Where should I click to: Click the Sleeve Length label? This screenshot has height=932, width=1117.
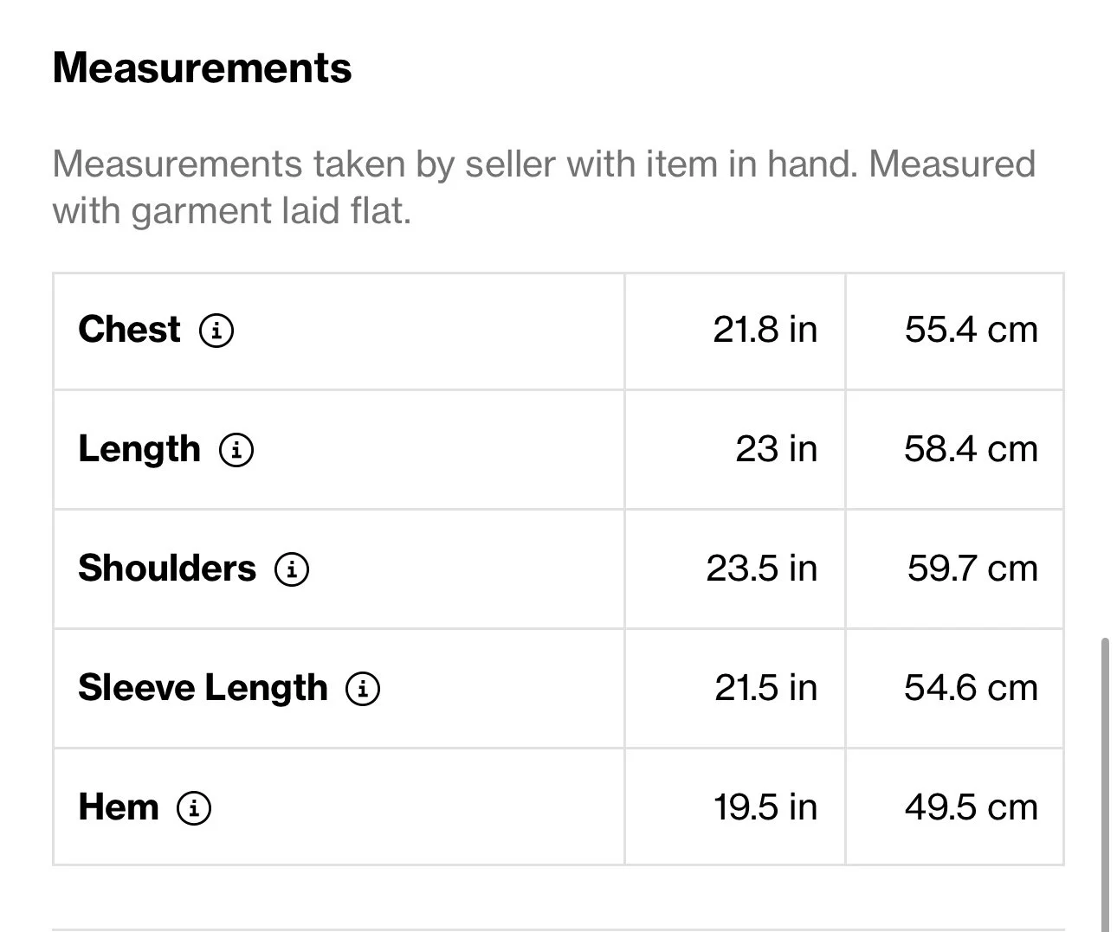[203, 688]
